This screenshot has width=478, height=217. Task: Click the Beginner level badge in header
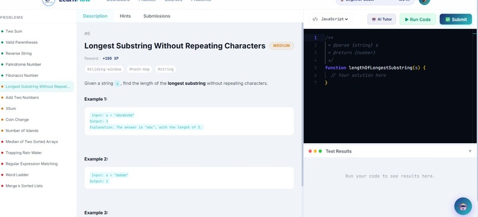click(375, 1)
